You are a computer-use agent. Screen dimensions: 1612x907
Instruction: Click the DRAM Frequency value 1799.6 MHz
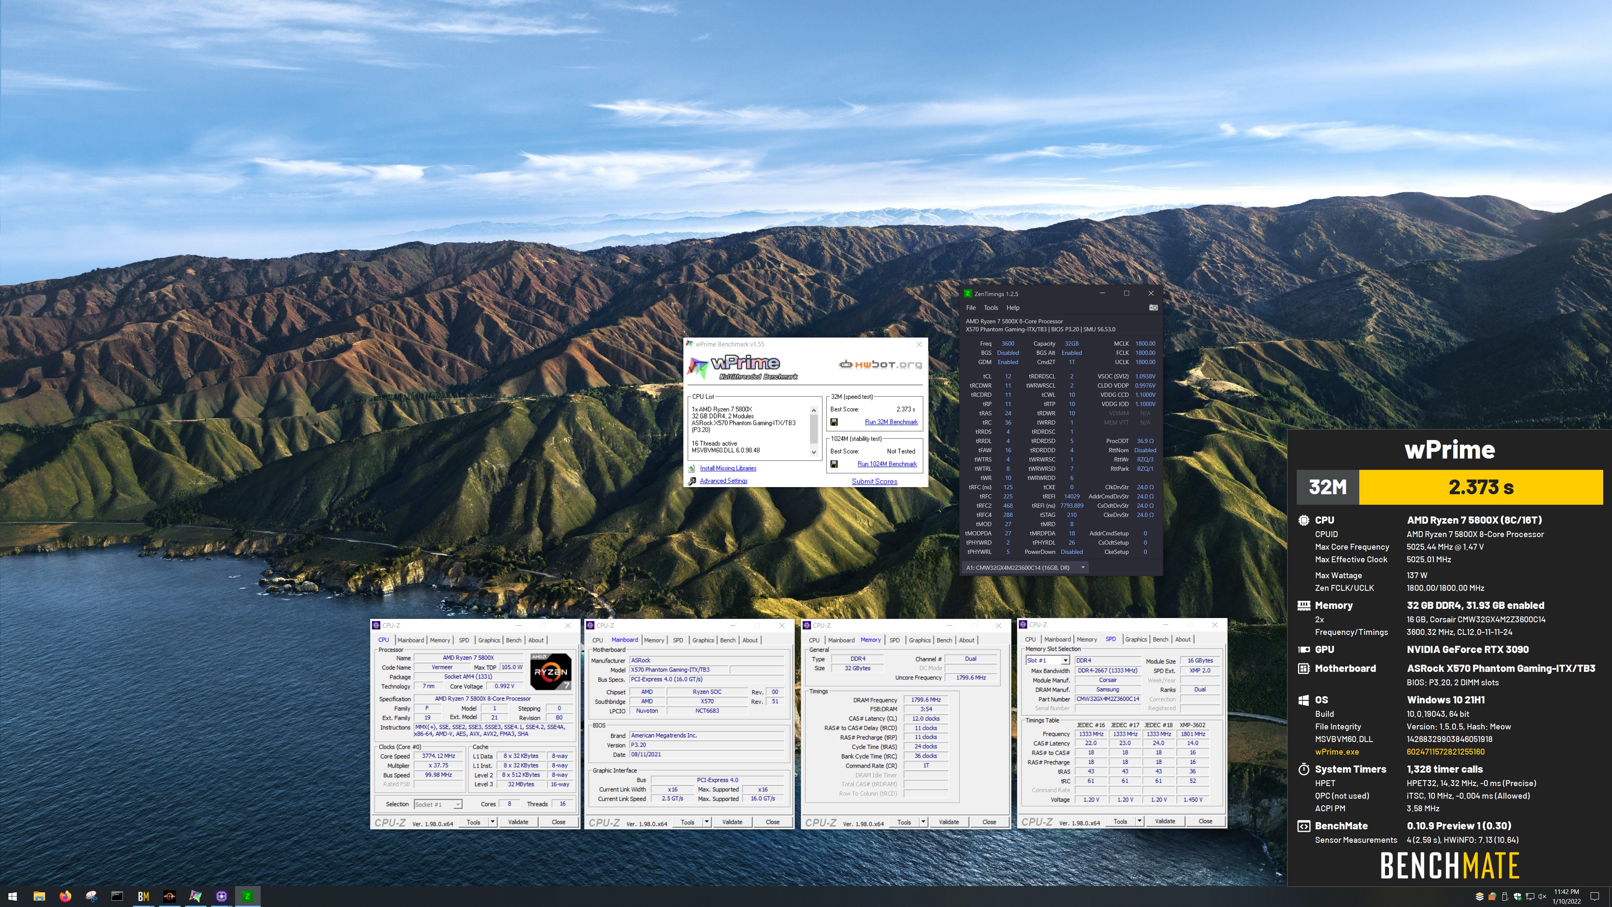click(x=926, y=700)
